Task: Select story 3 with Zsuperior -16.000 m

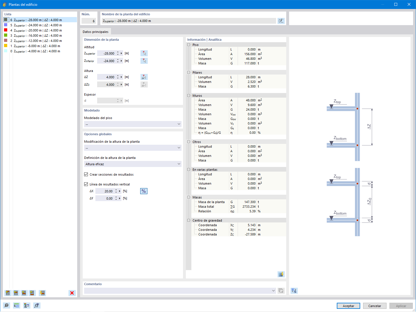Action: click(40, 36)
